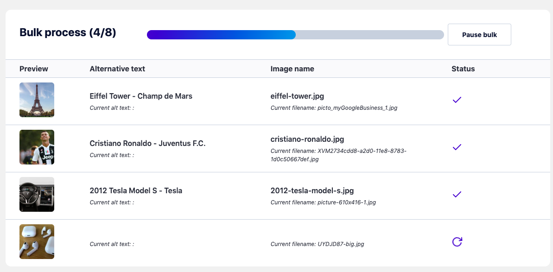Open the Tesla interior preview thumbnail
The image size is (553, 272).
[x=37, y=194]
